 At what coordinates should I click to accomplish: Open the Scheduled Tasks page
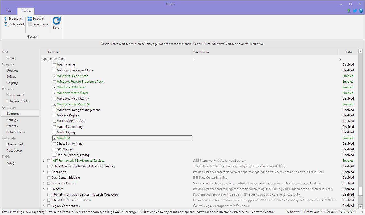click(18, 101)
